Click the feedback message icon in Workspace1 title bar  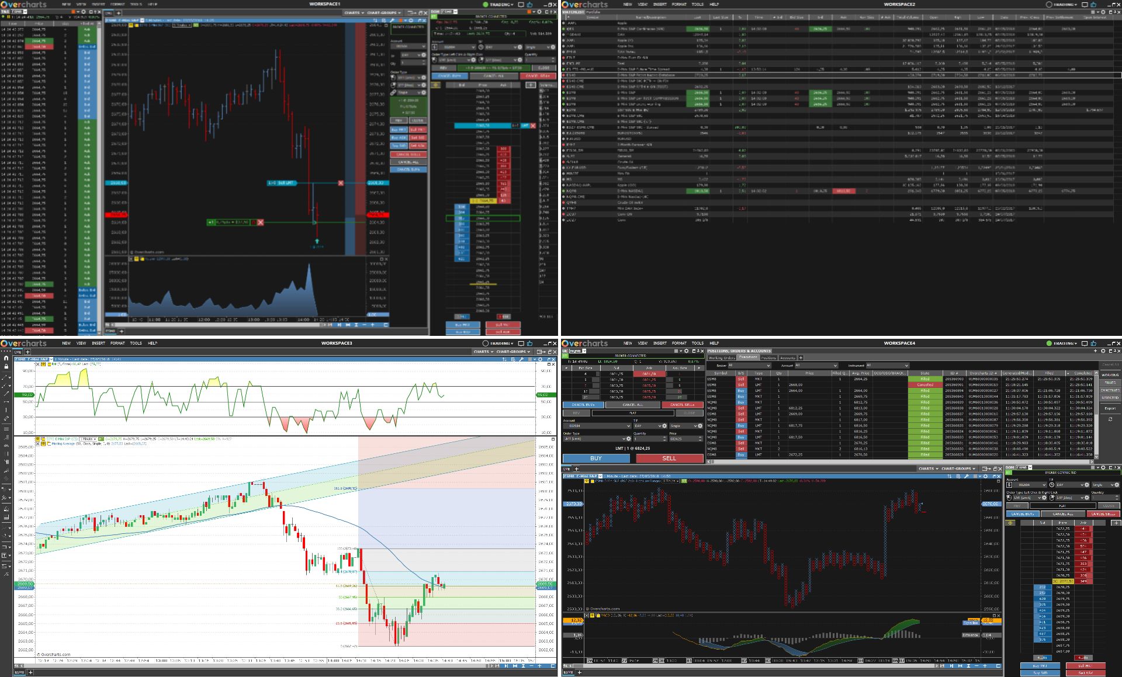521,4
